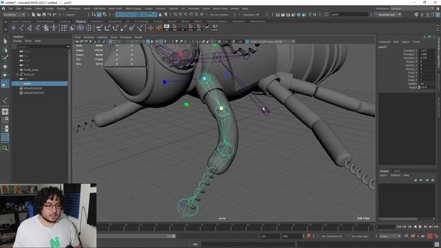This screenshot has height=248, width=441.
Task: Click the Translate X value field
Action: tap(427, 50)
